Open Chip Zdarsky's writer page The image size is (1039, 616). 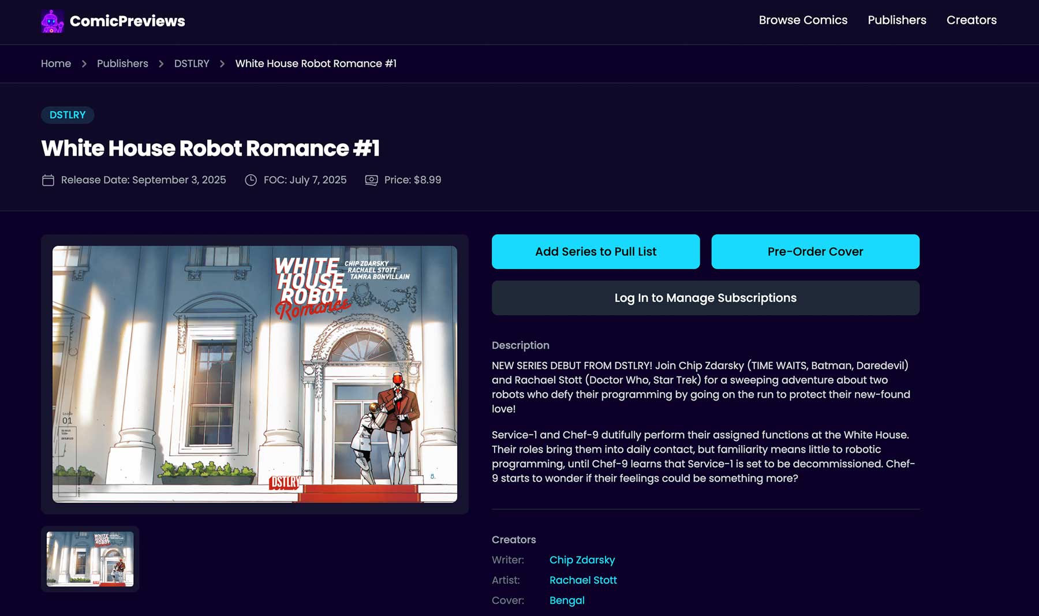click(582, 559)
